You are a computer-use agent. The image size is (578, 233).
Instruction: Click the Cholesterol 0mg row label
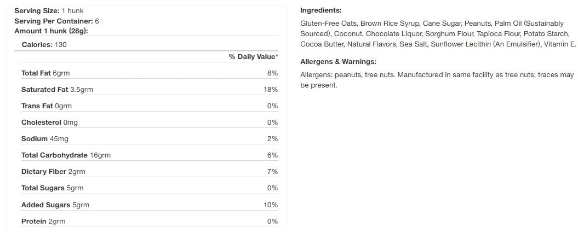pos(49,123)
